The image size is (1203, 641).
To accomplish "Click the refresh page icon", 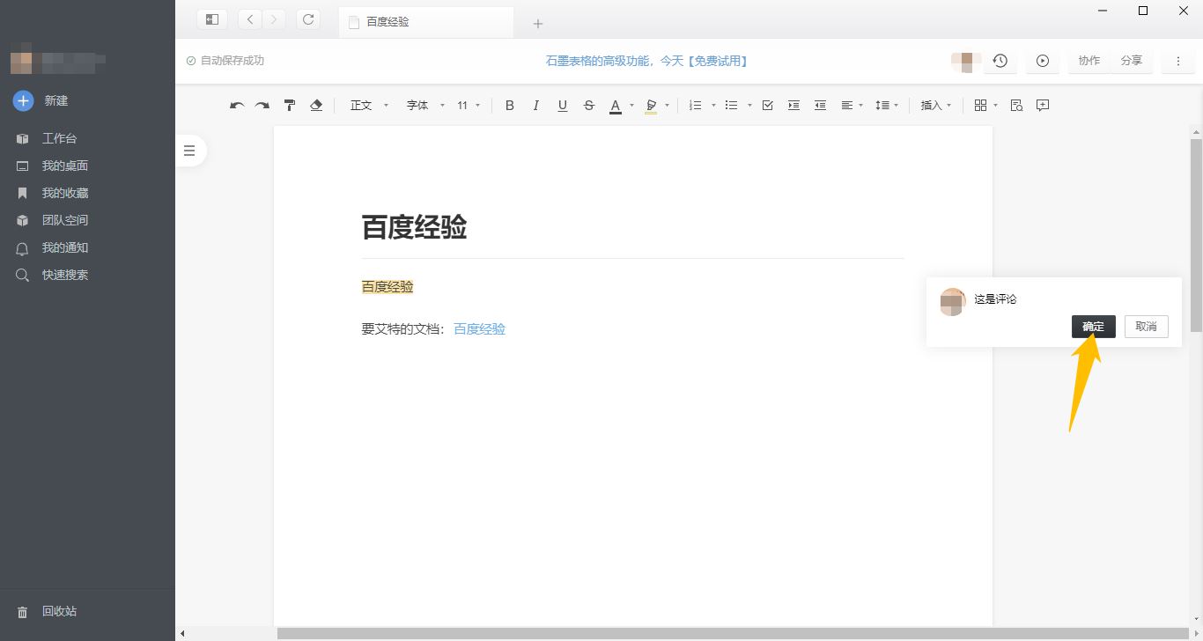I will tap(308, 19).
